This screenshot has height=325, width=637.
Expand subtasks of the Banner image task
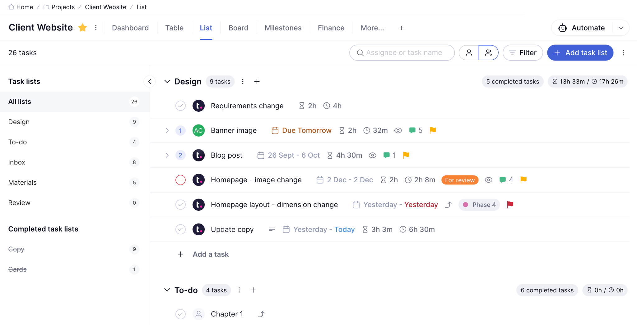pyautogui.click(x=167, y=130)
